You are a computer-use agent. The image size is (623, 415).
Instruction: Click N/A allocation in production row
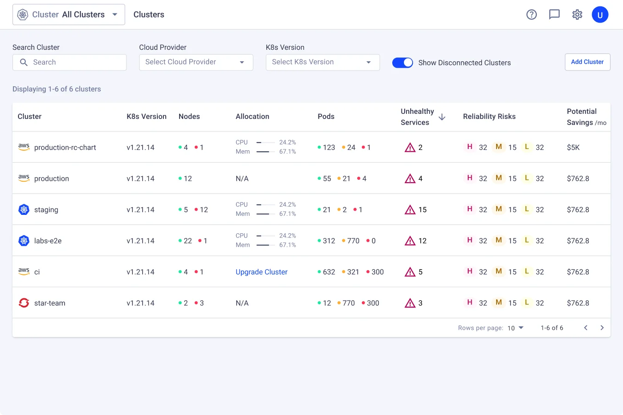click(x=242, y=178)
